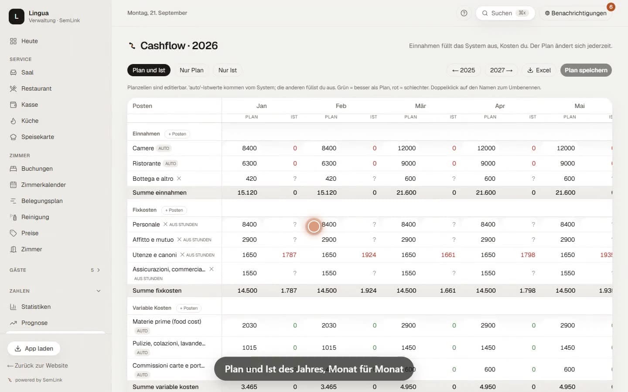Remove the Personale row with X
The height and width of the screenshot is (392, 628).
[x=165, y=224]
